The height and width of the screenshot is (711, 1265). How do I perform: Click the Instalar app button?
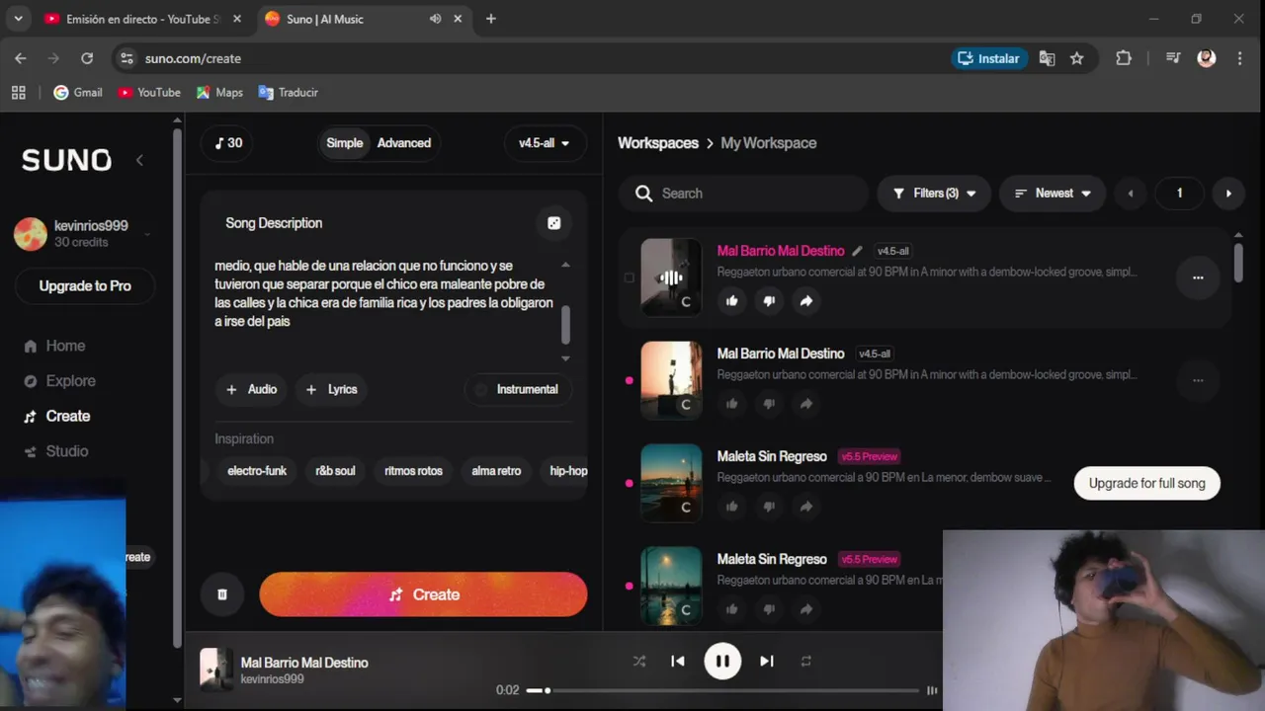tap(989, 58)
